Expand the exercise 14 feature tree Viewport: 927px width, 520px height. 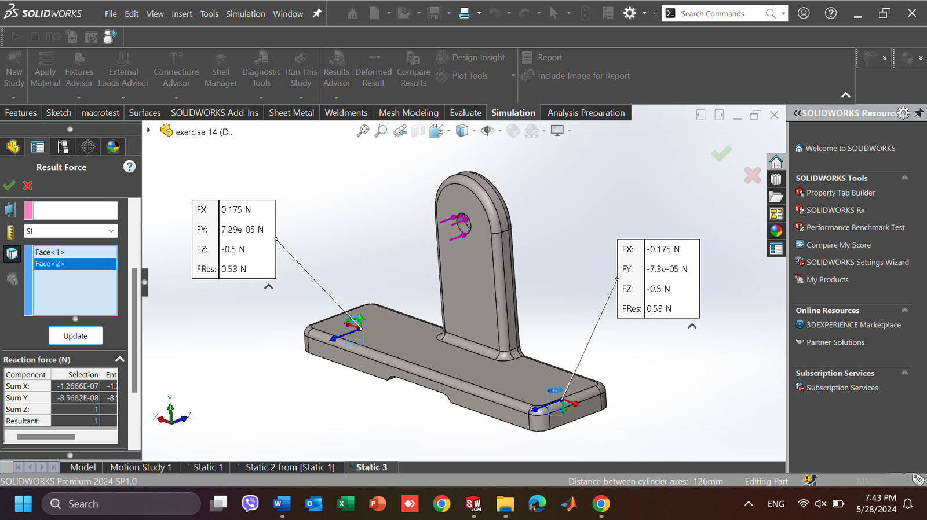(149, 131)
